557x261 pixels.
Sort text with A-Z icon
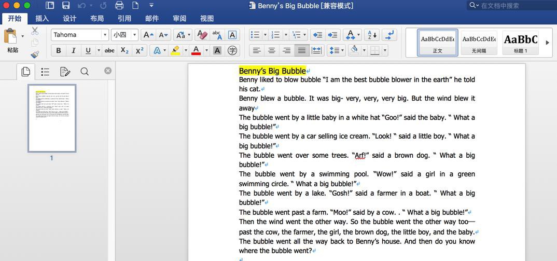372,35
